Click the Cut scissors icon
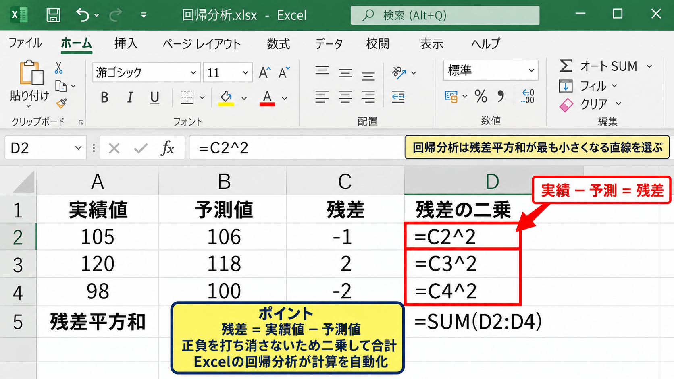This screenshot has width=674, height=379. 59,68
